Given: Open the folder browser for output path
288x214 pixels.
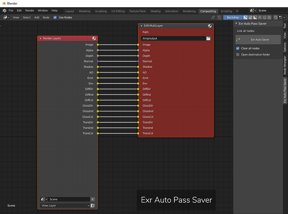Looking at the screenshot, I should click(x=208, y=38).
